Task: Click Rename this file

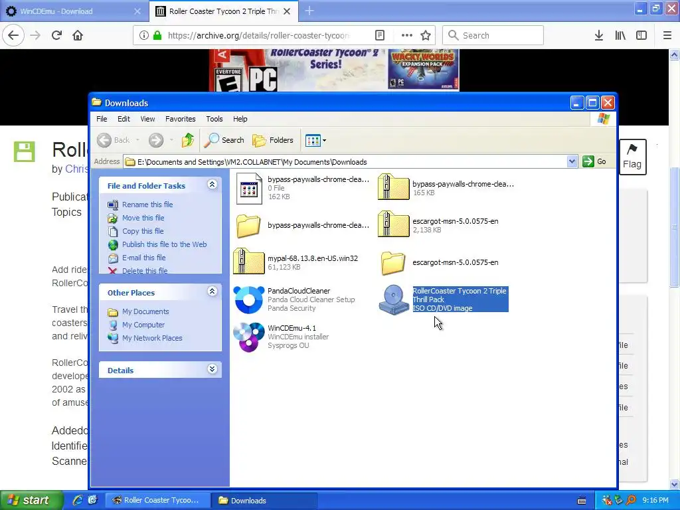Action: pos(147,205)
